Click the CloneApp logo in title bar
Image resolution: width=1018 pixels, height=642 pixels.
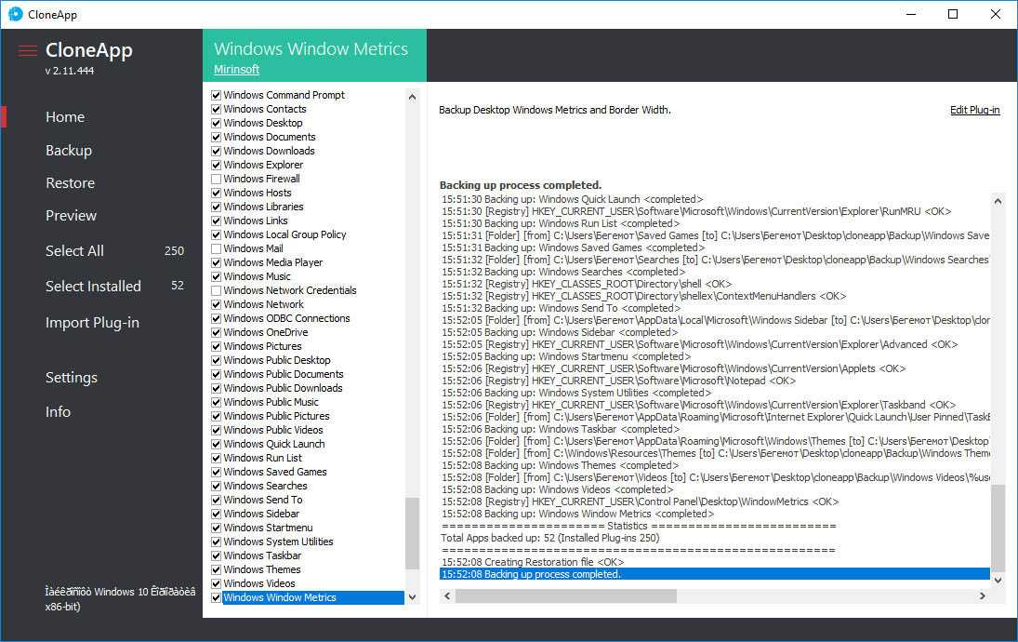(x=15, y=14)
